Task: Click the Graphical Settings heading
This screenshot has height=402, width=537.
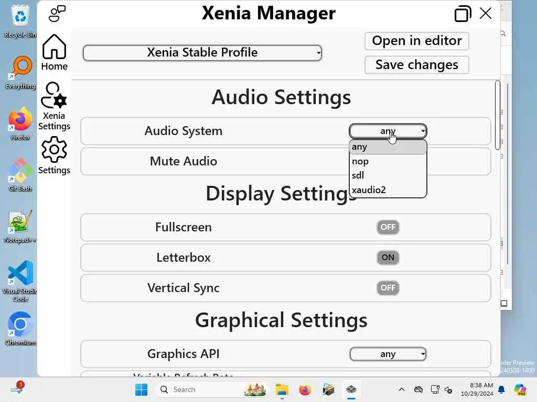Action: point(281,320)
